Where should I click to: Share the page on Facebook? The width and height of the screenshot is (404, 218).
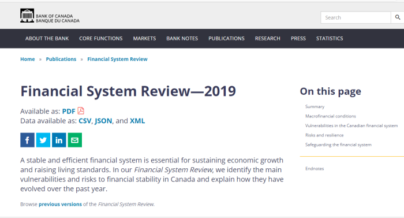click(x=27, y=140)
